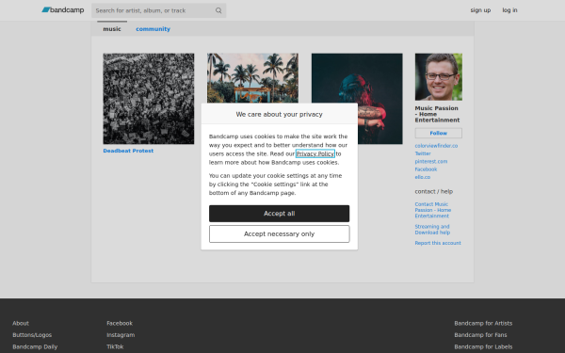Viewport: 565px width, 353px height.
Task: Open the footer TikTok link
Action: [x=115, y=346]
